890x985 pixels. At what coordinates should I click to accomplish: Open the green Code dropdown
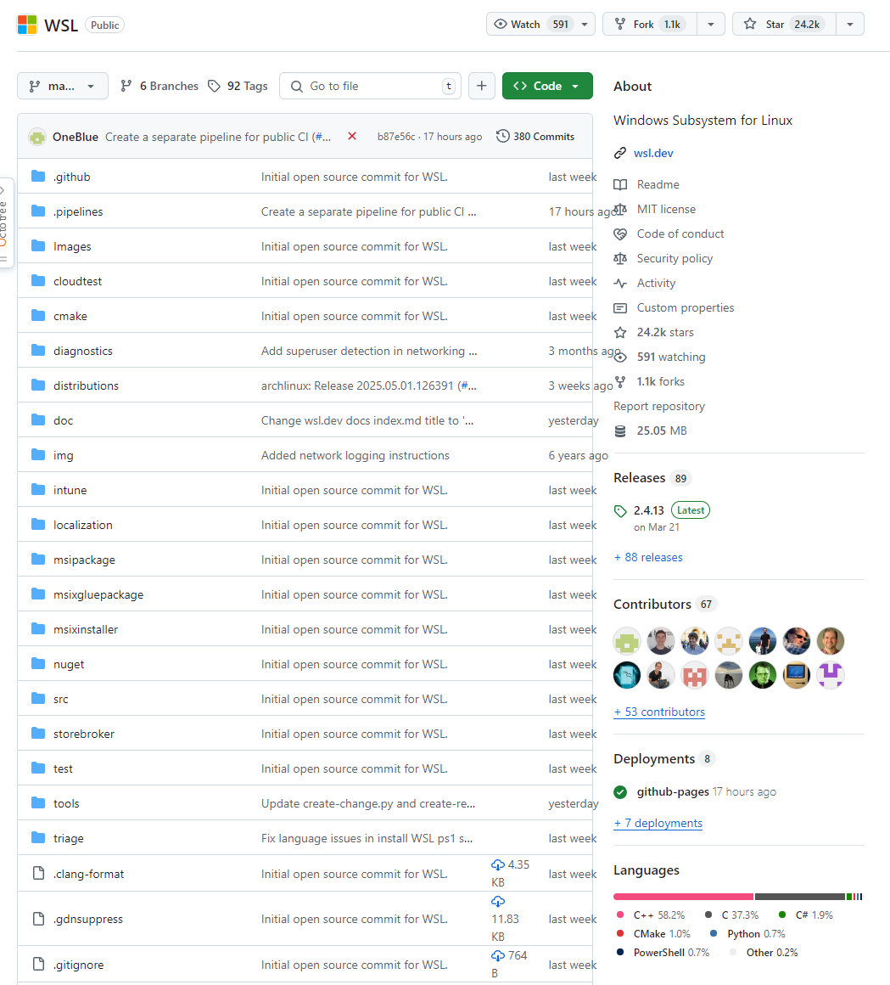coord(547,86)
